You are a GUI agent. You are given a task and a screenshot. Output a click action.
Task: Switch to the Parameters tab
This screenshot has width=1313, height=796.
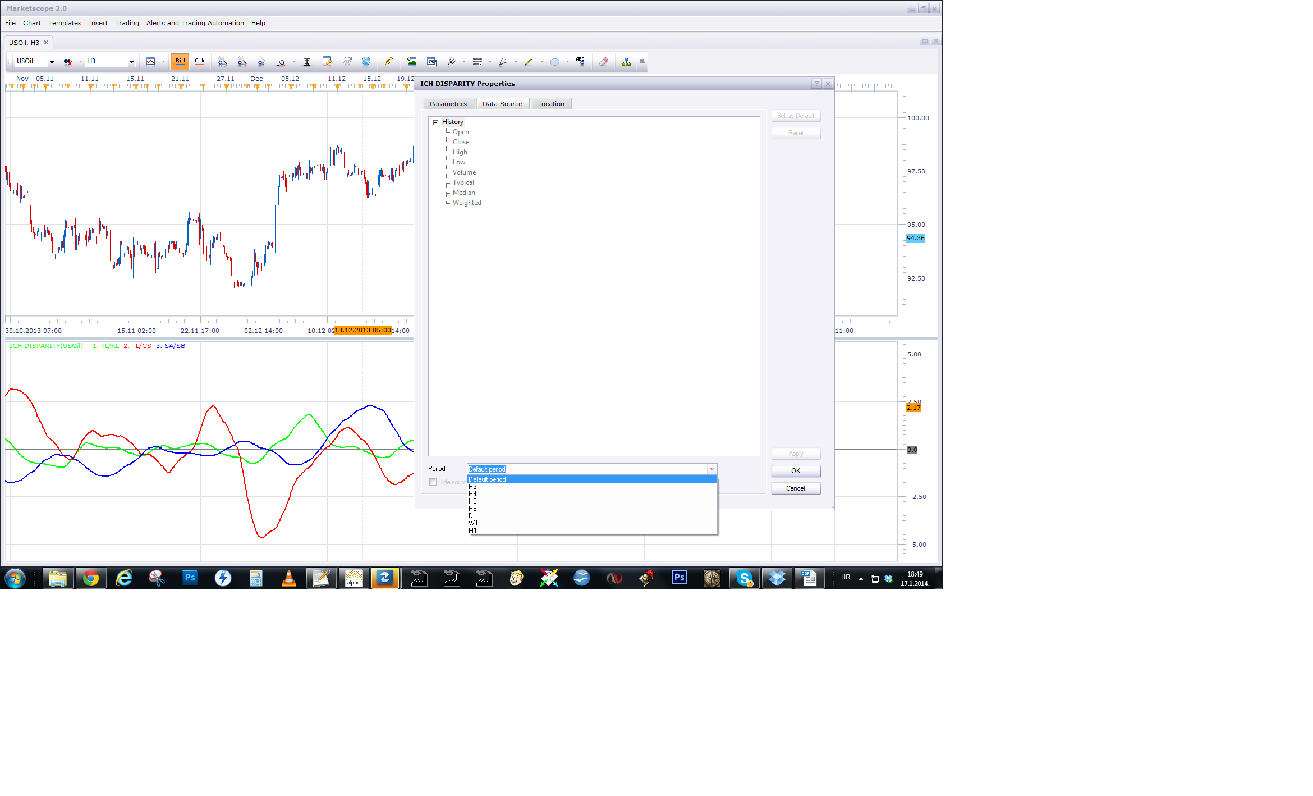click(448, 104)
